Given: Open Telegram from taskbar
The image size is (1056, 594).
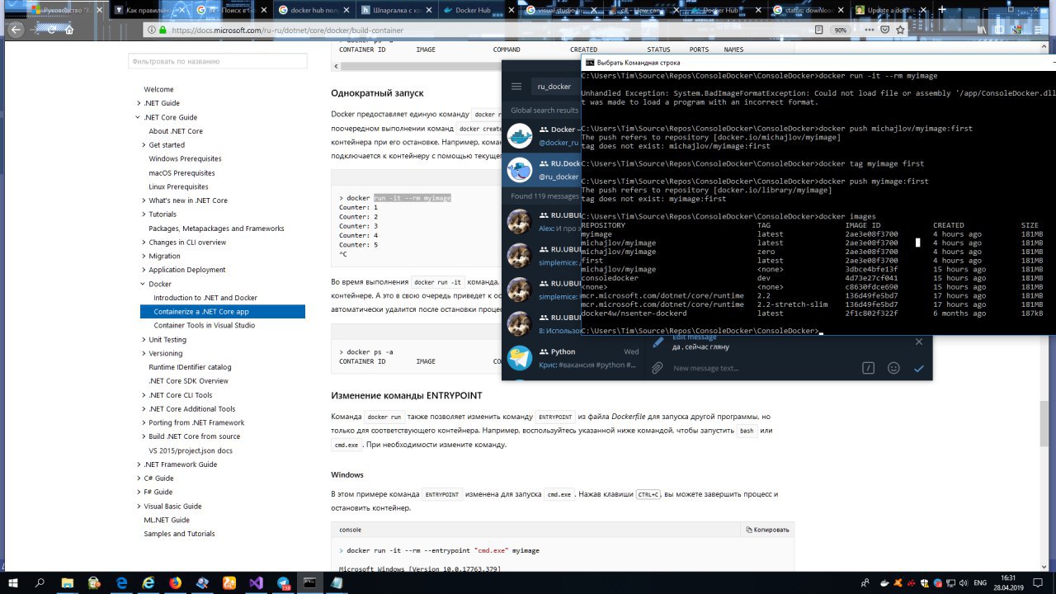Looking at the screenshot, I should click(x=283, y=582).
